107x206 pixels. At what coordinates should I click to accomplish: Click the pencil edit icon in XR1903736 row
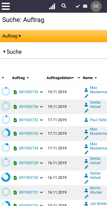pos(86,111)
